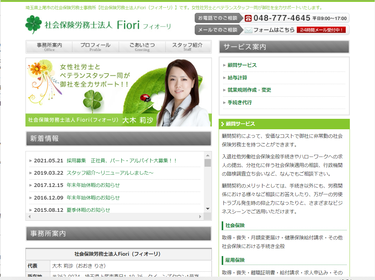Open the 2021.05.21 採用募集 news item
Screen dimensions: 375x280
(122, 161)
